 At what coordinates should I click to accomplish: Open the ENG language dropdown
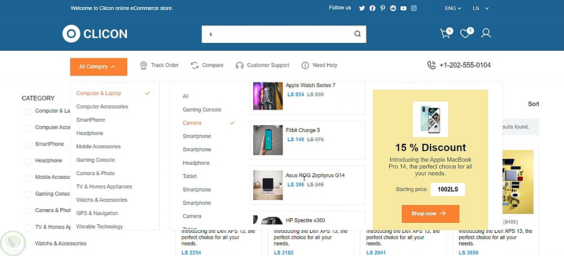click(x=453, y=8)
